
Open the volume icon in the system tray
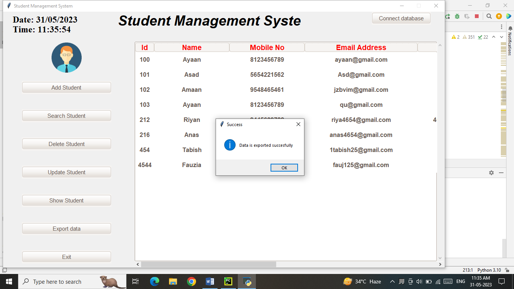tap(420, 281)
